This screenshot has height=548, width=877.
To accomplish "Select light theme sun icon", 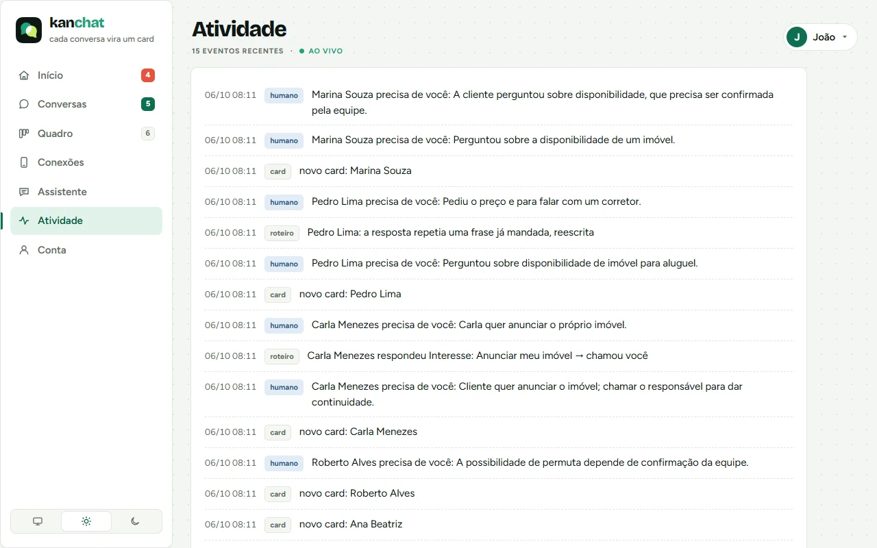I will coord(86,521).
